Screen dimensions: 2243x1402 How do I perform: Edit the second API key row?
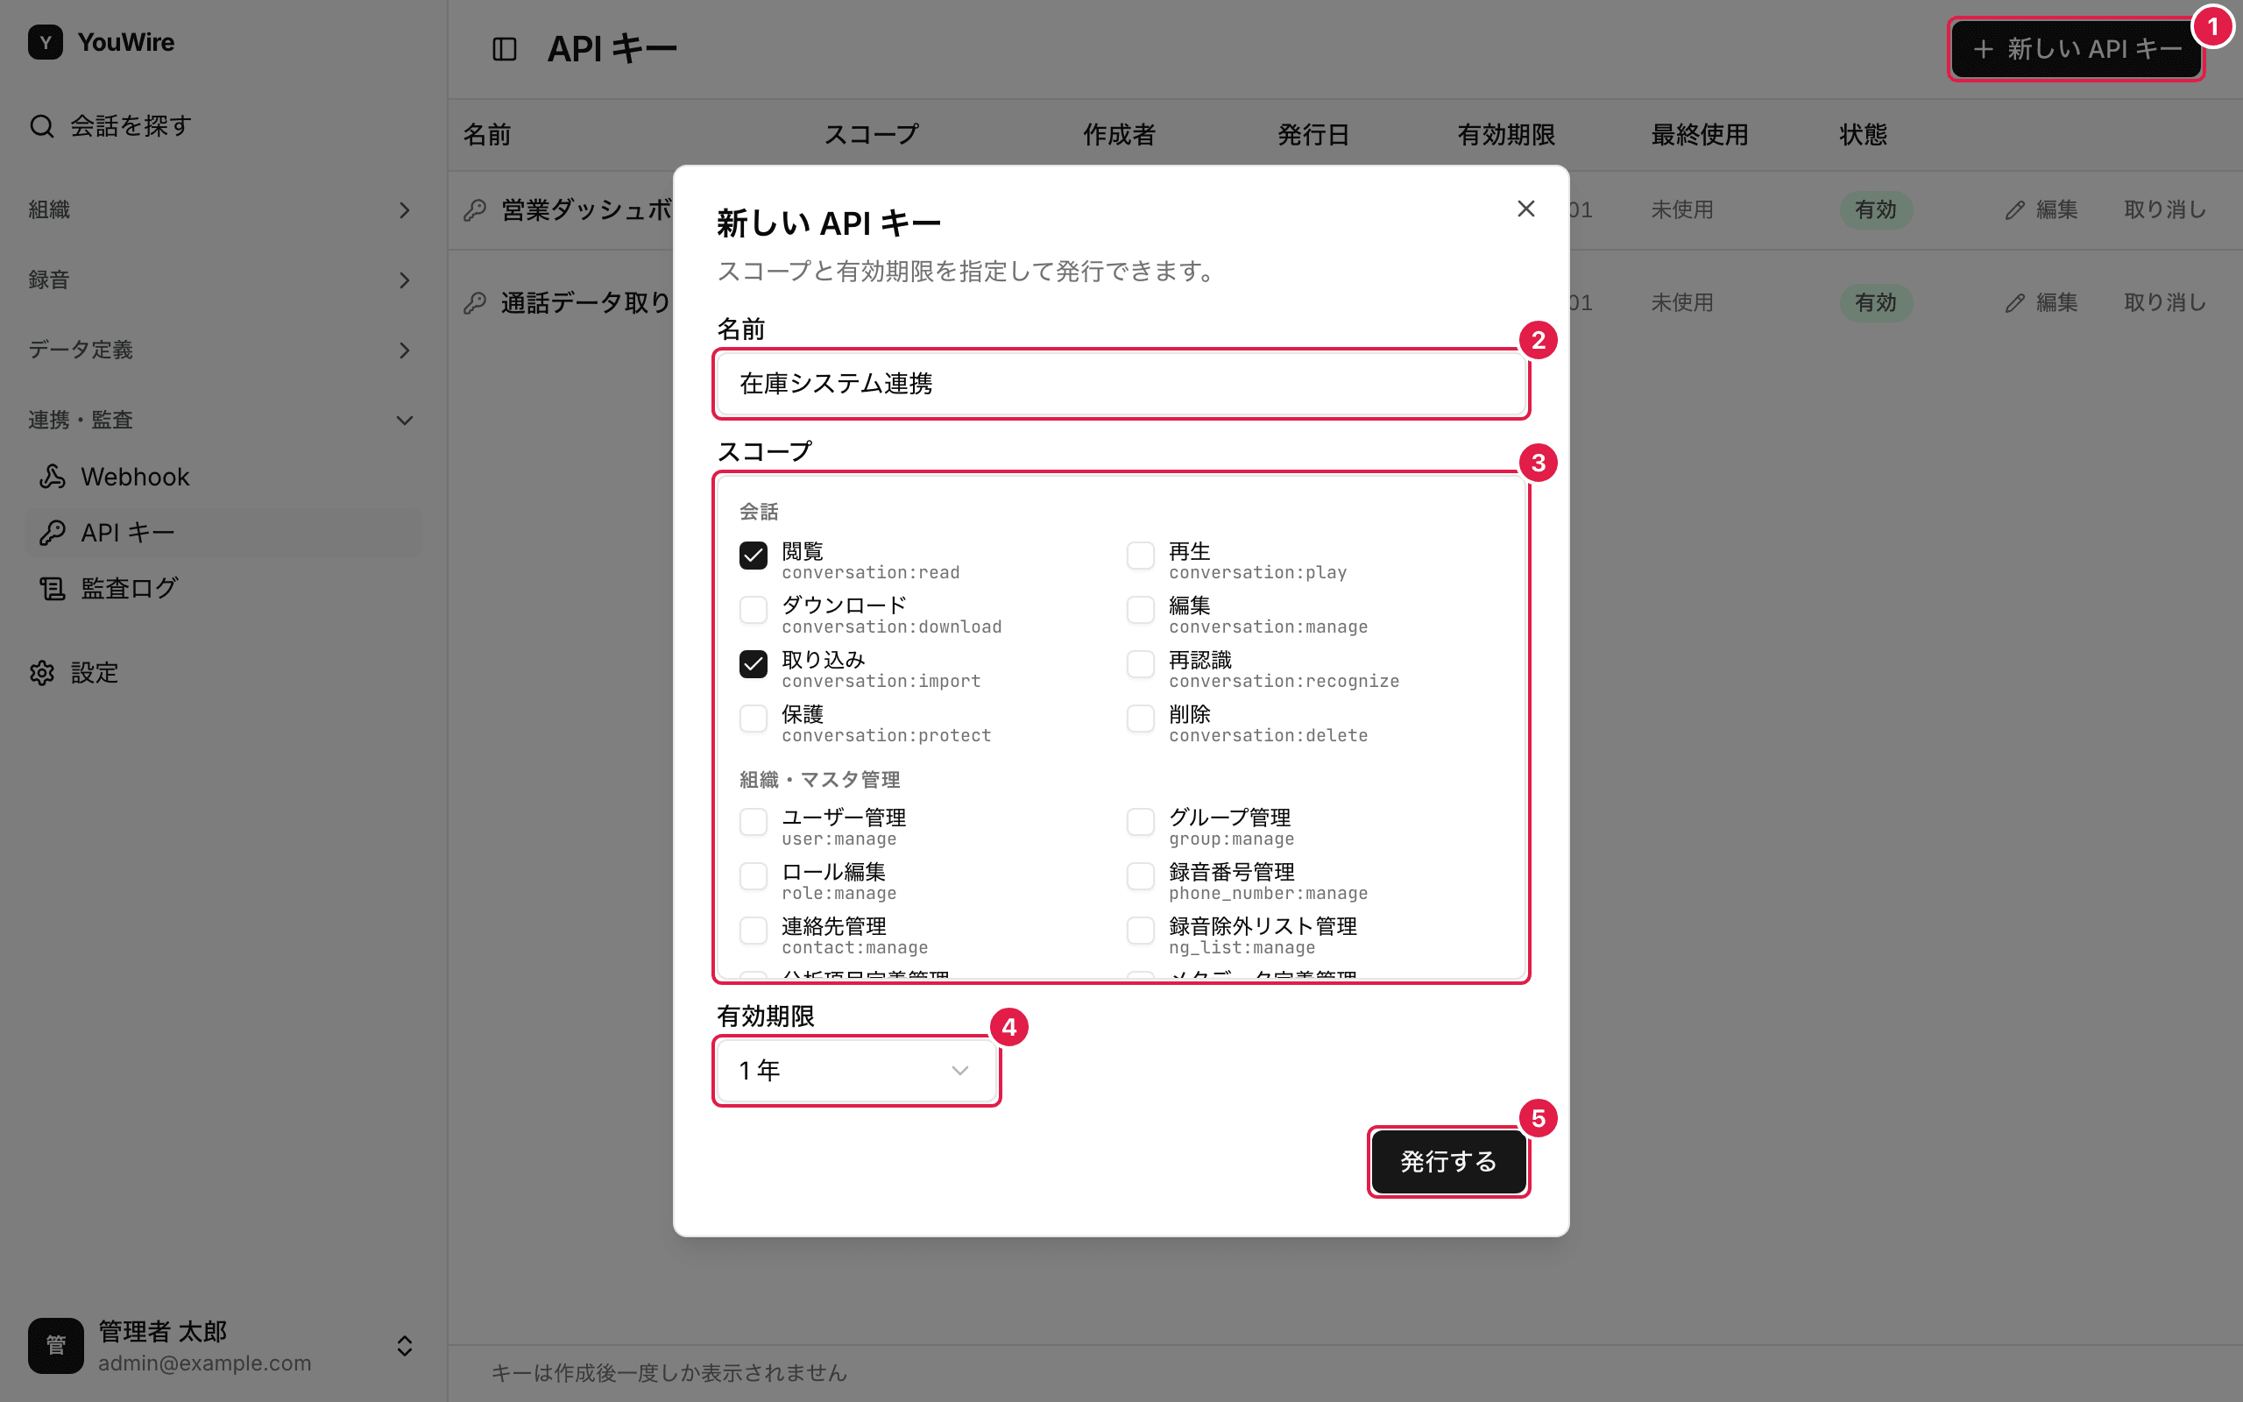[2041, 303]
